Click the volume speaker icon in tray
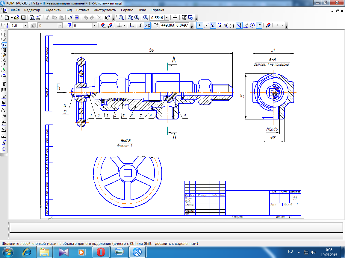This screenshot has height=258, width=345. 313,252
